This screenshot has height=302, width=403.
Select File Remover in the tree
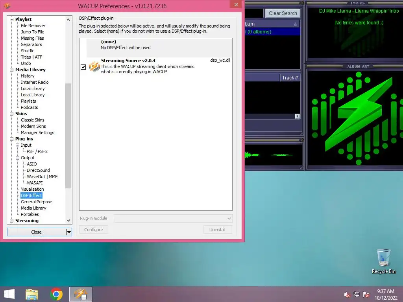33,26
